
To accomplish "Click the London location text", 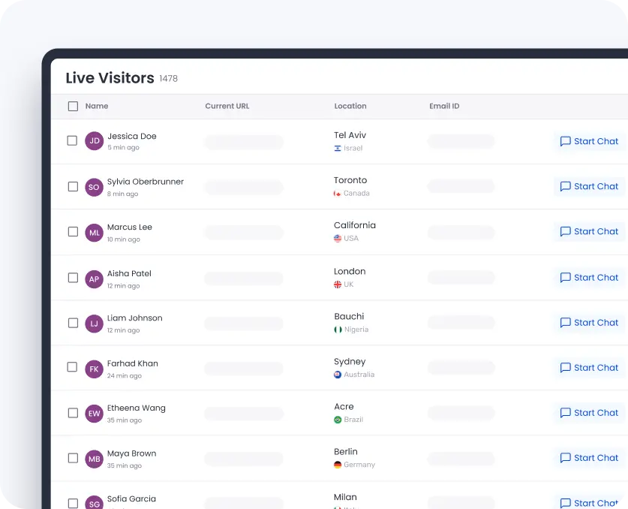I will click(x=350, y=271).
